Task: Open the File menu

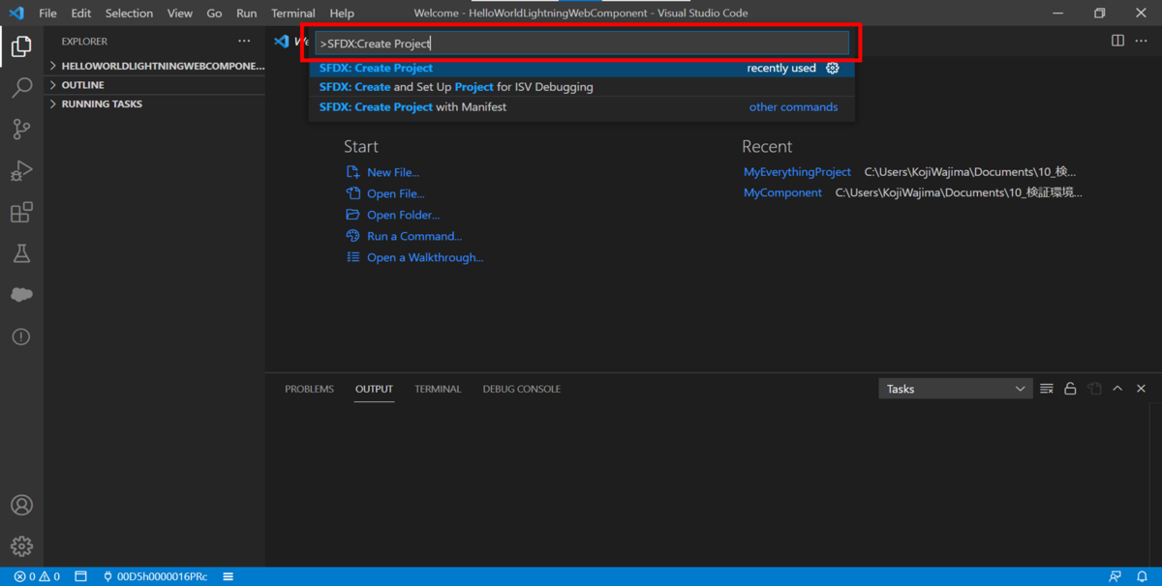Action: point(47,14)
